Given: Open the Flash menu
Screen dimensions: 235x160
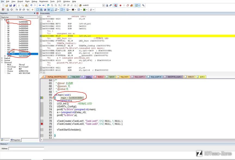Looking at the screenshot, I should pos(27,1).
